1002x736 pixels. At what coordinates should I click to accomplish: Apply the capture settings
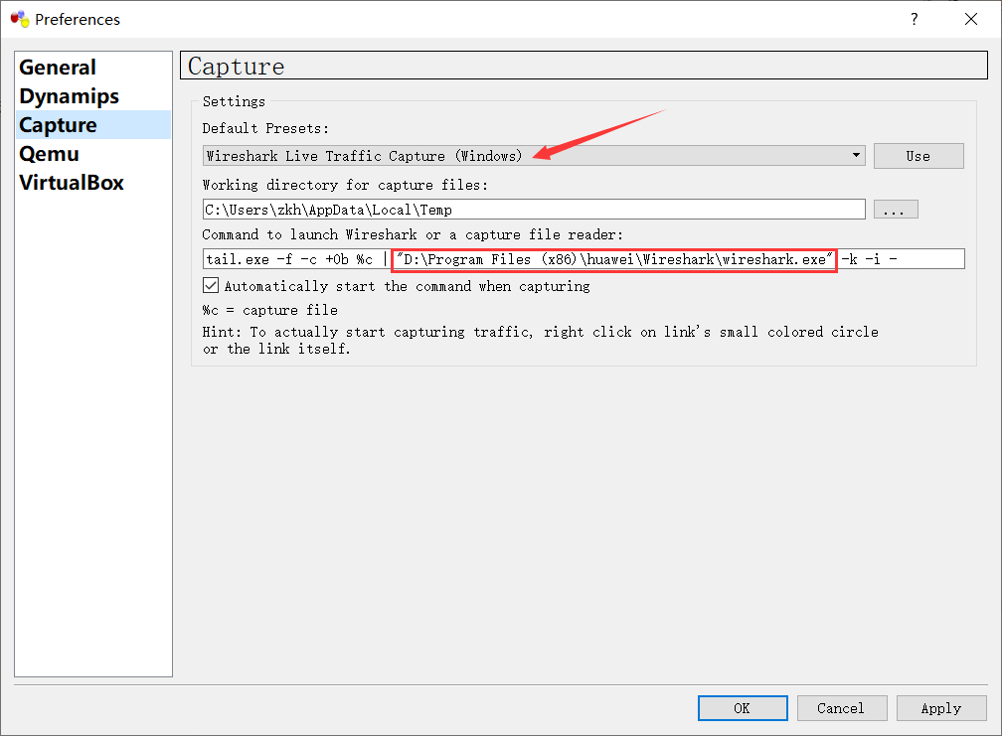[x=940, y=708]
